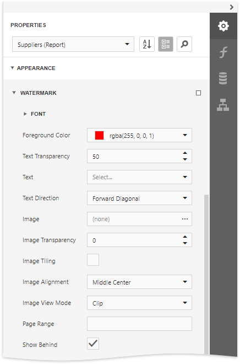Open the Image ellipsis browse button
The height and width of the screenshot is (364, 240).
[x=185, y=219]
